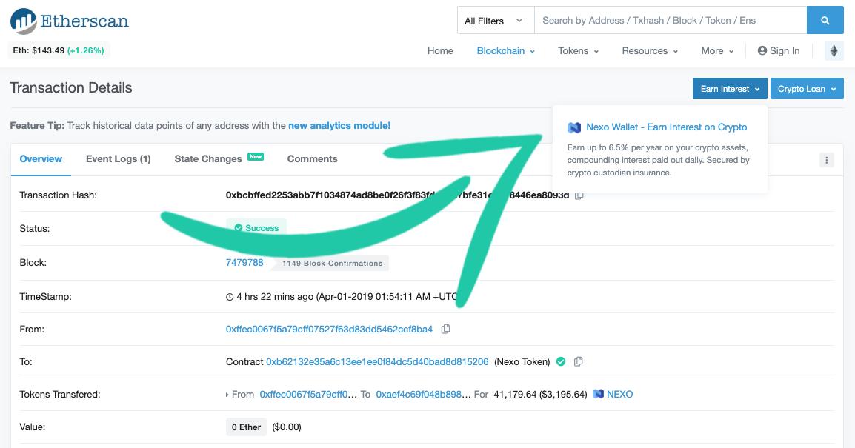This screenshot has height=448, width=855.
Task: Expand the More menu
Action: click(717, 50)
